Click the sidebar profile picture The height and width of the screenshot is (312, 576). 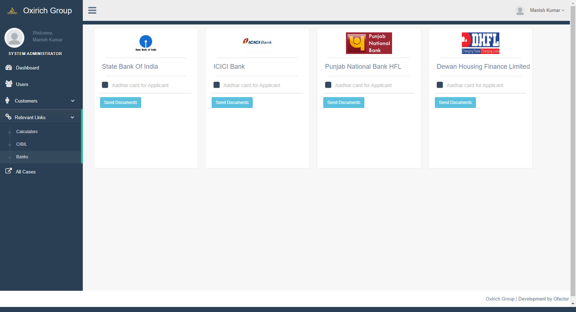[14, 38]
